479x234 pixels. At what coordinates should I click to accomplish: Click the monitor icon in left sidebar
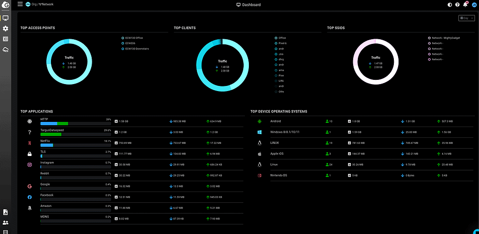[6, 18]
